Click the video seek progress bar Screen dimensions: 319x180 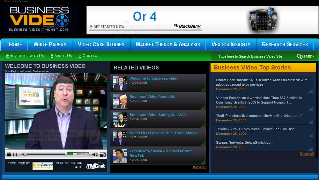pos(43,154)
